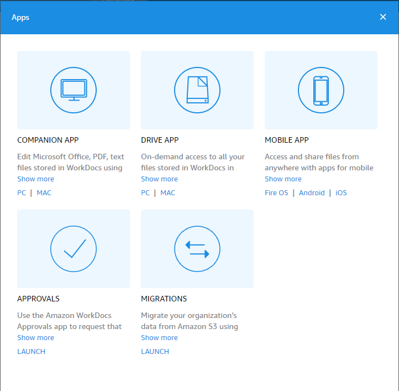Click the Drive App disk icon
The image size is (399, 391).
click(197, 90)
